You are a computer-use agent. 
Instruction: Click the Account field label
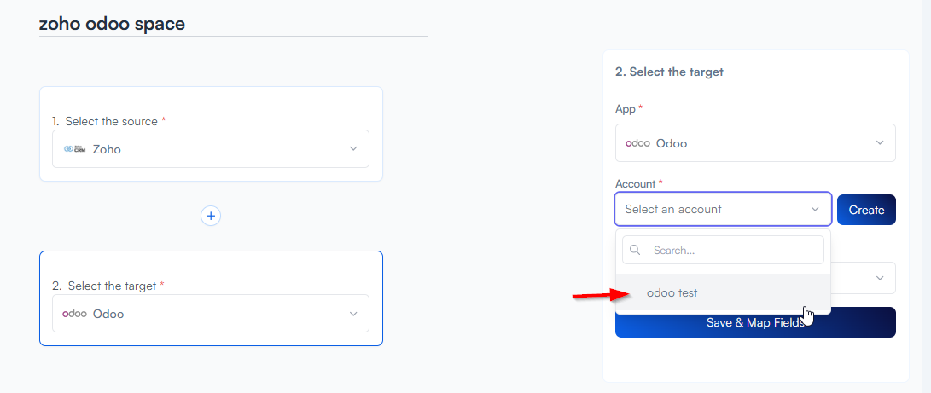[x=635, y=183]
